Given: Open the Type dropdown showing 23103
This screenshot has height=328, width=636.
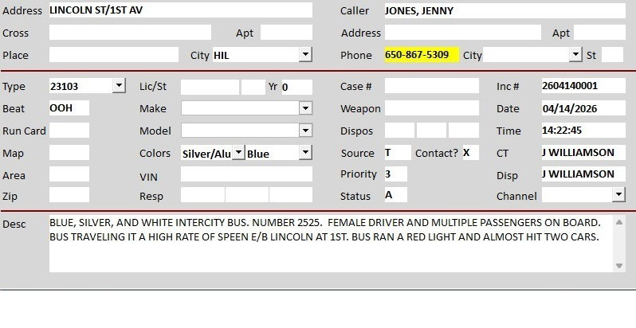Looking at the screenshot, I should pos(119,86).
